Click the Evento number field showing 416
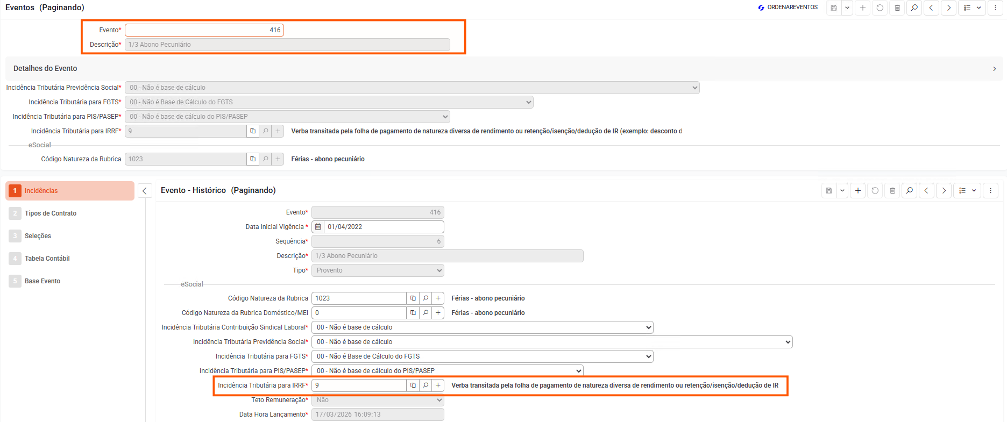The image size is (1007, 422). (x=204, y=30)
